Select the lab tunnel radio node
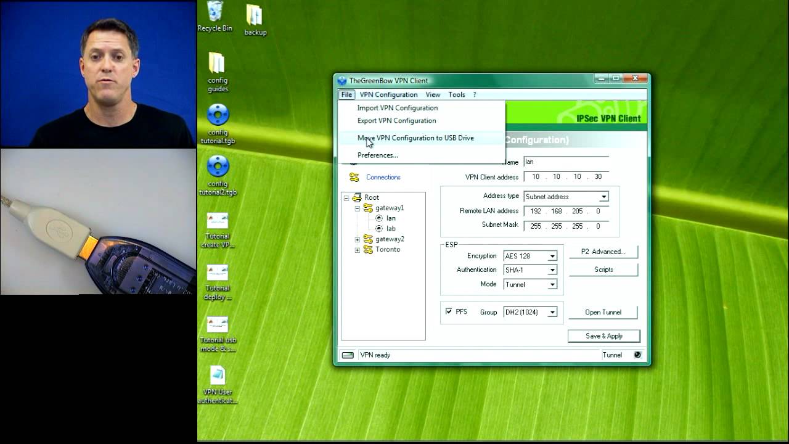Screen dimensions: 789x444 [x=379, y=229]
